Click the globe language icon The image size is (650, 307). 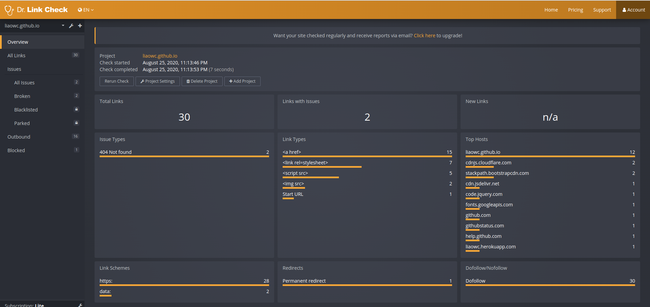80,10
